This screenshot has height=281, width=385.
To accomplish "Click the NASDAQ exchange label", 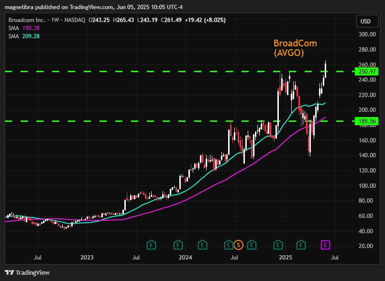I will (75, 20).
